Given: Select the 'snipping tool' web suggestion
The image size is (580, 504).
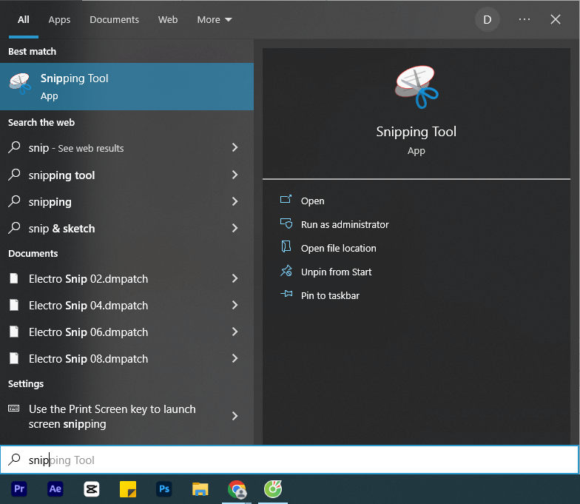Looking at the screenshot, I should [127, 175].
